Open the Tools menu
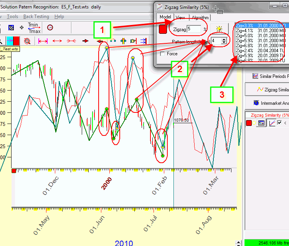Viewport: 289px width, 246px height. pos(12,17)
